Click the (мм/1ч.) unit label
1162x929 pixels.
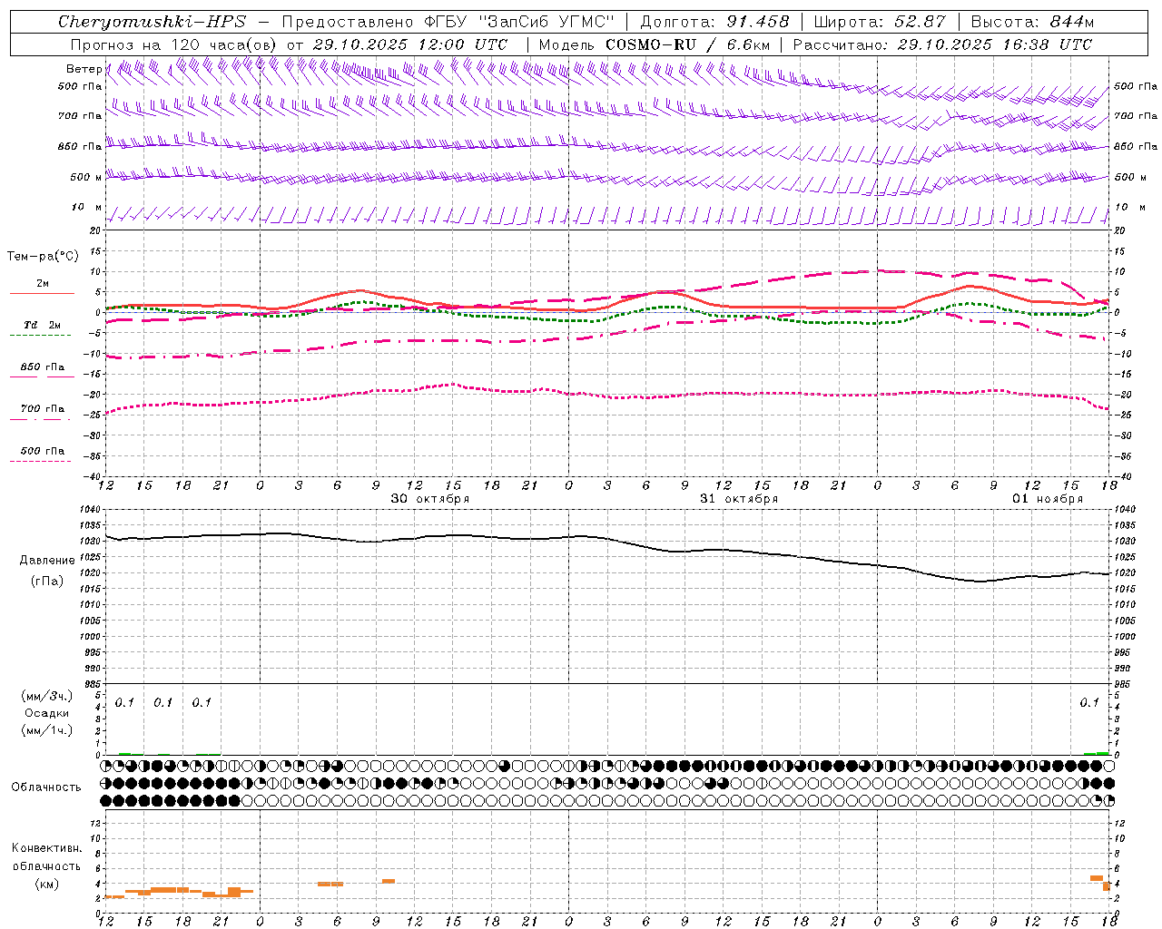pos(47,730)
